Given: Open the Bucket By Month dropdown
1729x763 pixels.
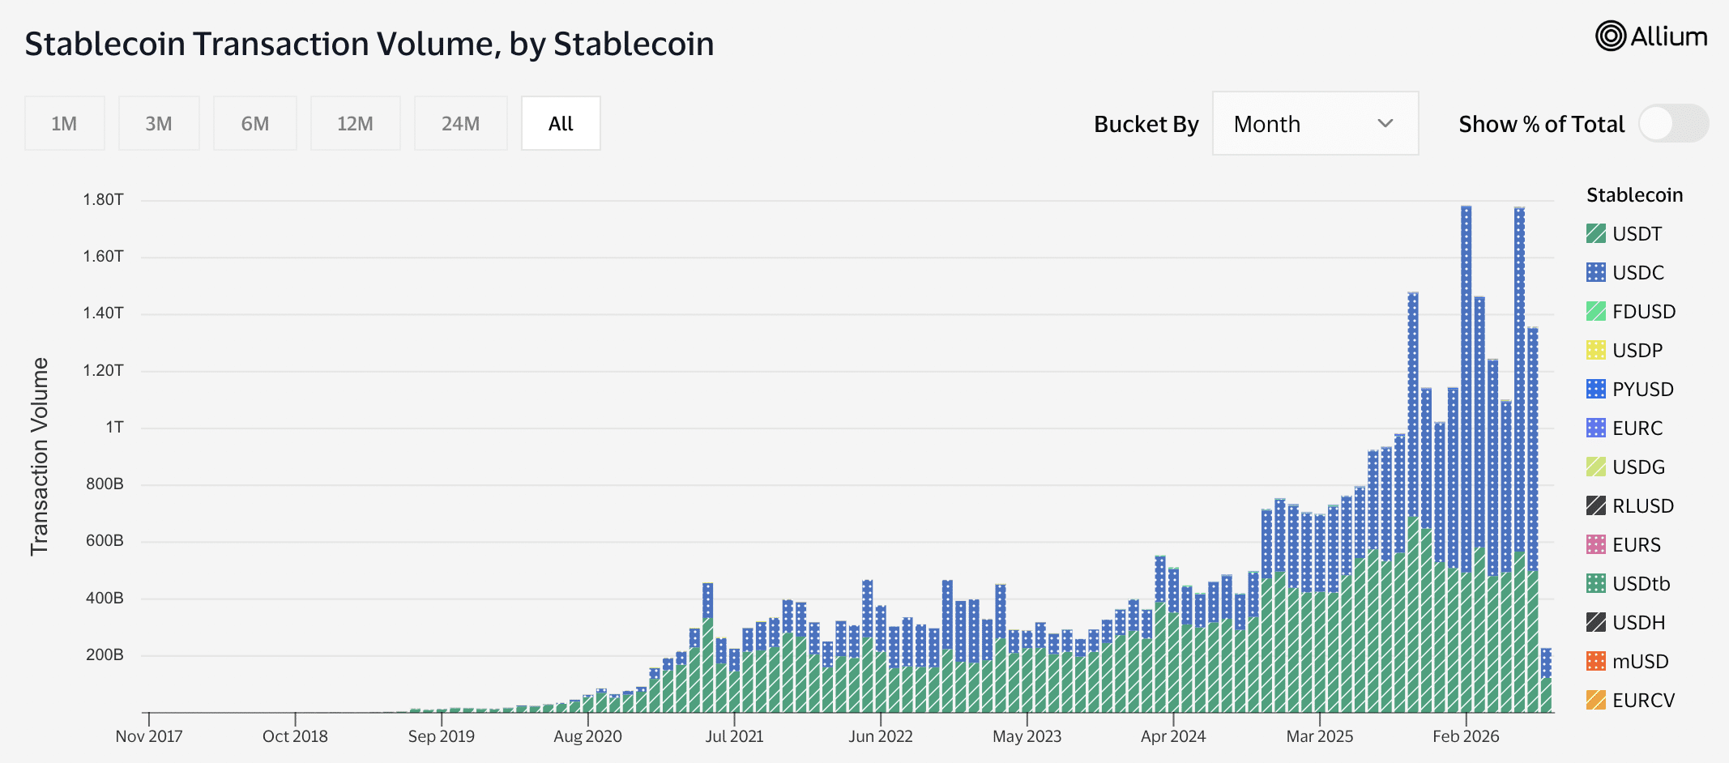Looking at the screenshot, I should click(1315, 123).
